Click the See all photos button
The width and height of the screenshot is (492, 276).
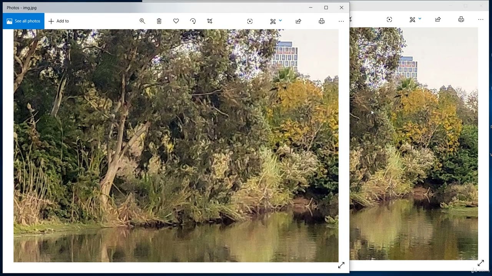click(x=23, y=21)
